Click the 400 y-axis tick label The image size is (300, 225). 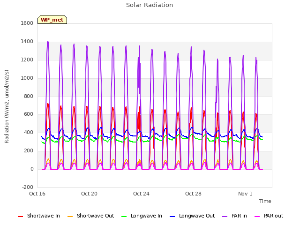29,132
